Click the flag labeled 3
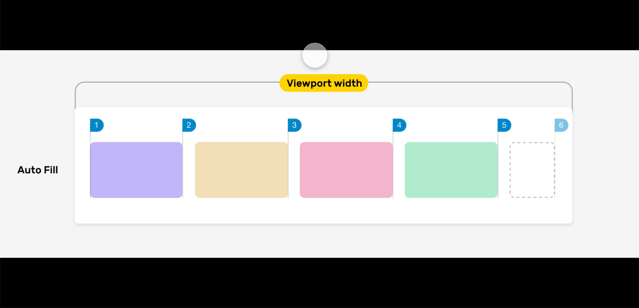The image size is (639, 308). pos(294,125)
